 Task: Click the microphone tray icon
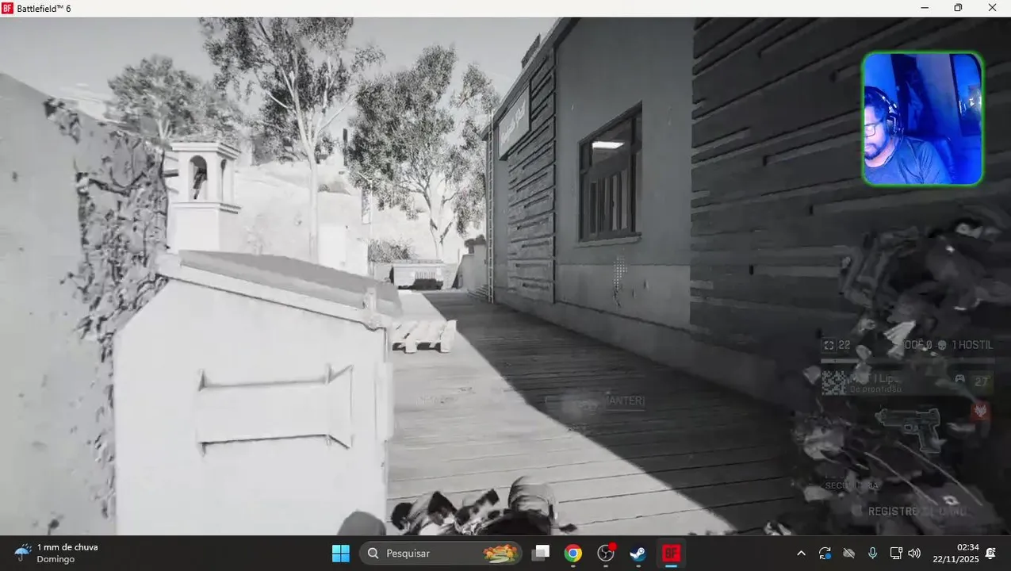(872, 554)
